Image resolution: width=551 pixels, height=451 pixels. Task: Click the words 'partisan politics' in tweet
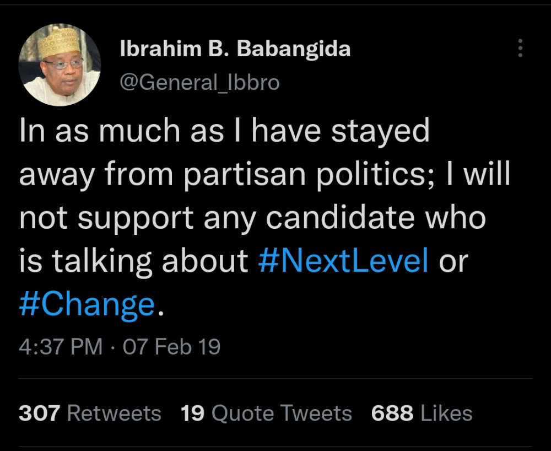tap(304, 174)
